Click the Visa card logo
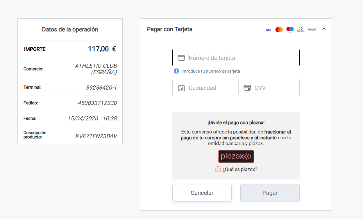363x219 pixels. (x=268, y=30)
